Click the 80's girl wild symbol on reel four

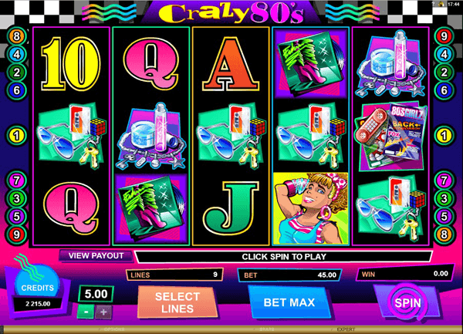(310, 208)
